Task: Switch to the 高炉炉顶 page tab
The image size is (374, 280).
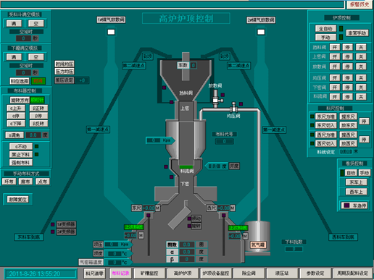Action: pos(183,273)
